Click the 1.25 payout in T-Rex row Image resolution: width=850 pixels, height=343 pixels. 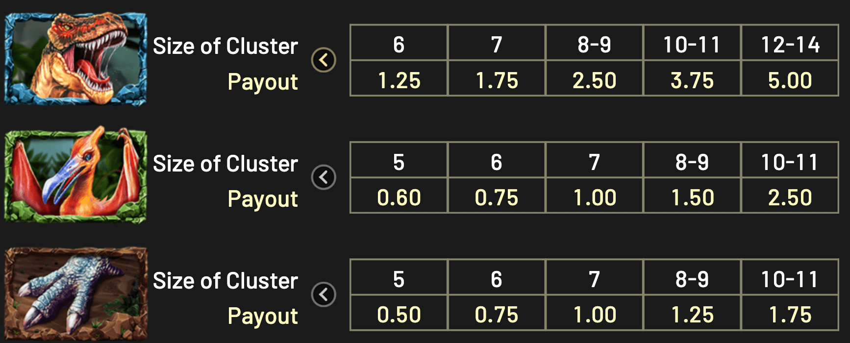tap(399, 80)
